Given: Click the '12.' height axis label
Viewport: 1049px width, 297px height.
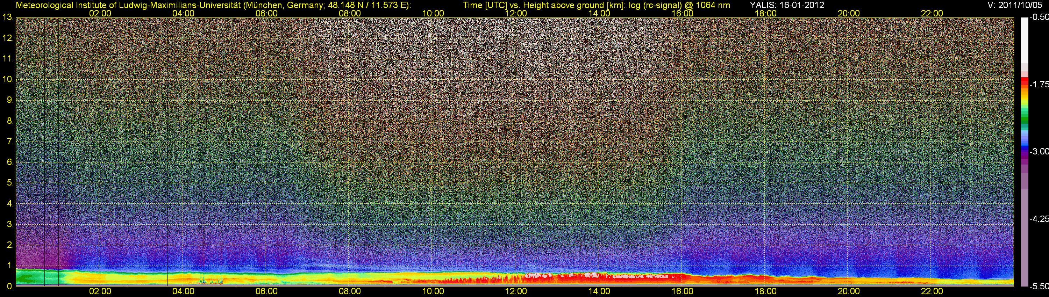Looking at the screenshot, I should (8, 38).
